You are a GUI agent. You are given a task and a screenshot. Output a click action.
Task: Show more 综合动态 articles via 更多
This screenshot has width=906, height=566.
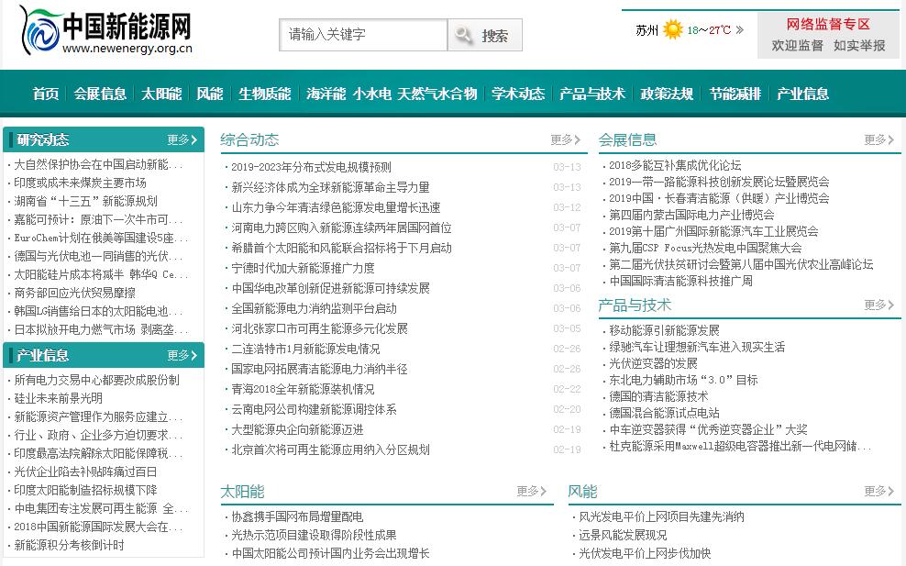tap(566, 139)
